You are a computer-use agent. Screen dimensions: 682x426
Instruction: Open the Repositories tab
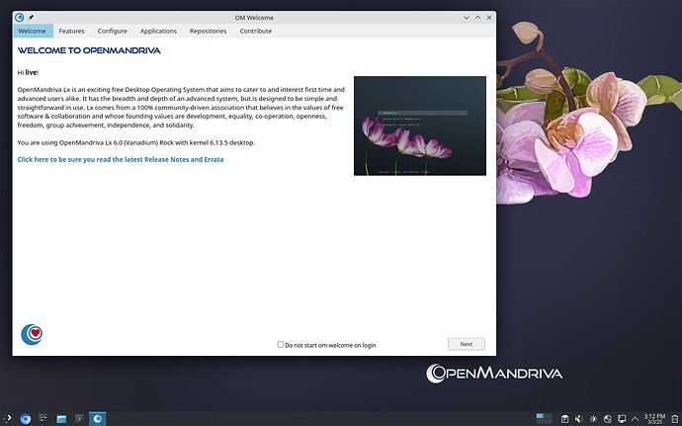click(208, 31)
